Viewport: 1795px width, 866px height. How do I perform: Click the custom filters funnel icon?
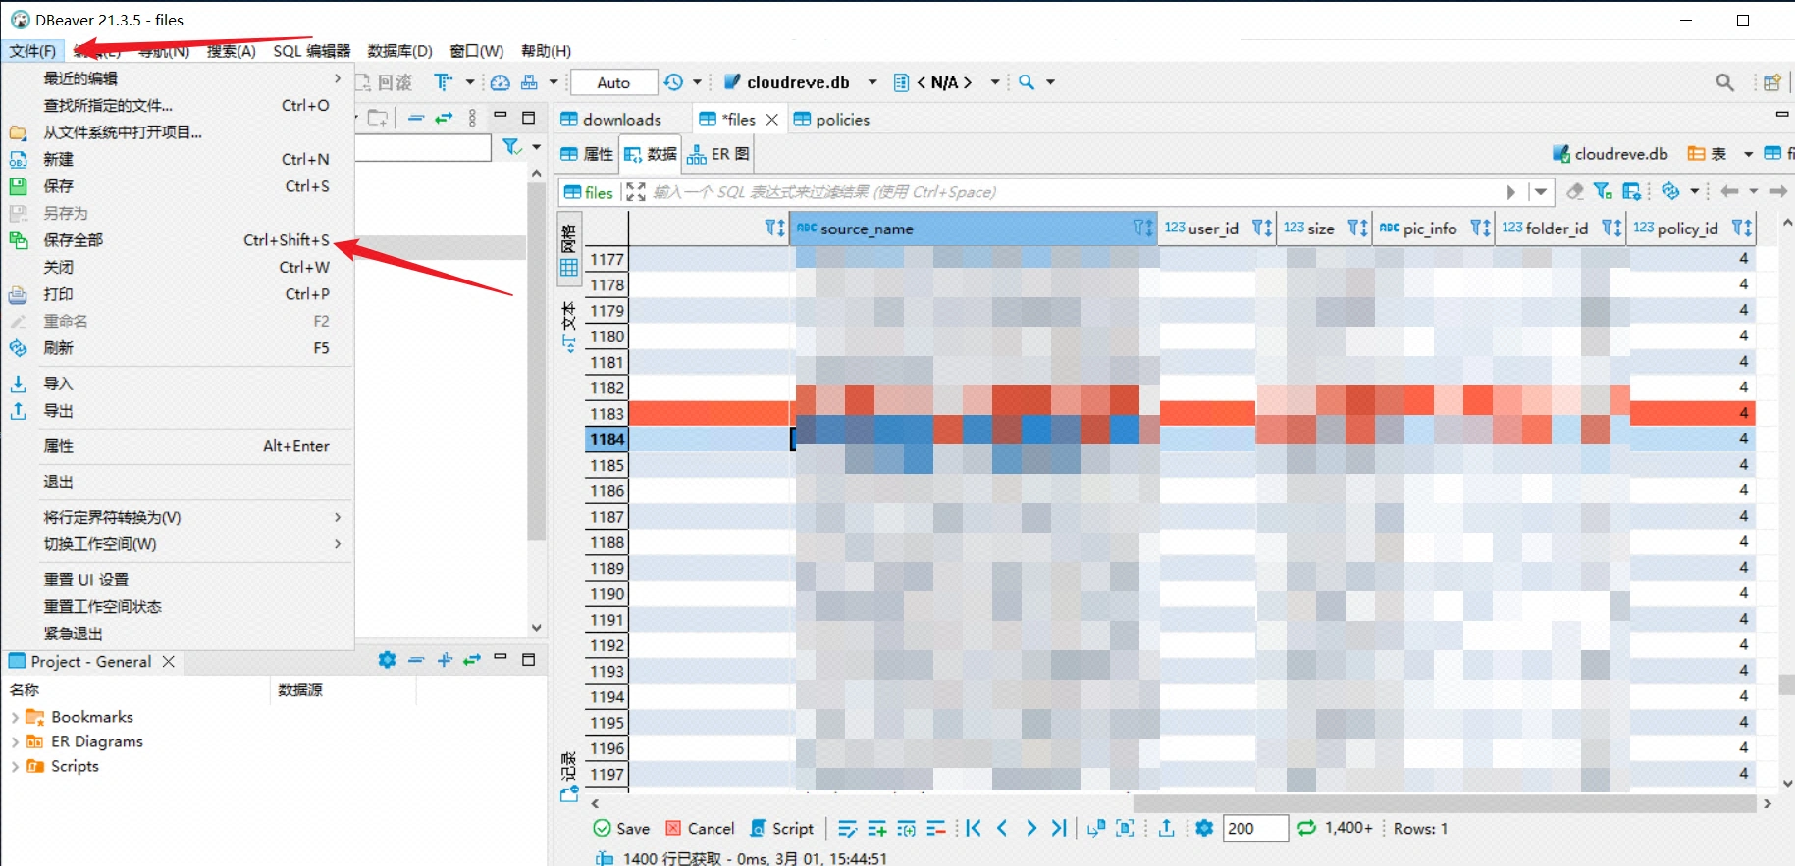click(x=1603, y=191)
